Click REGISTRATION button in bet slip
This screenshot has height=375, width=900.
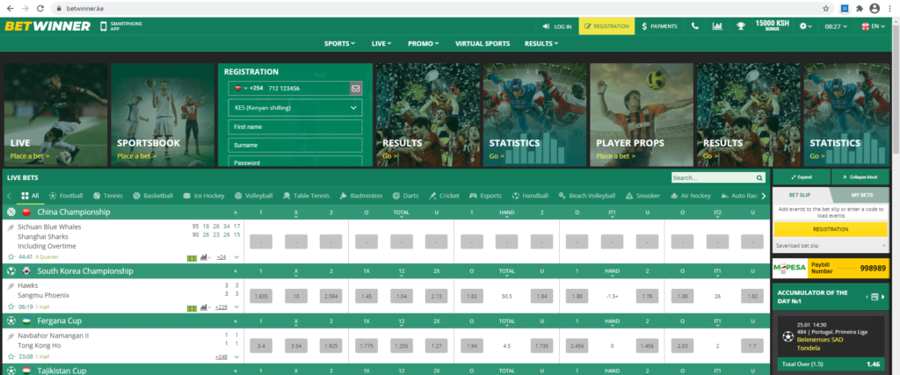(x=831, y=229)
